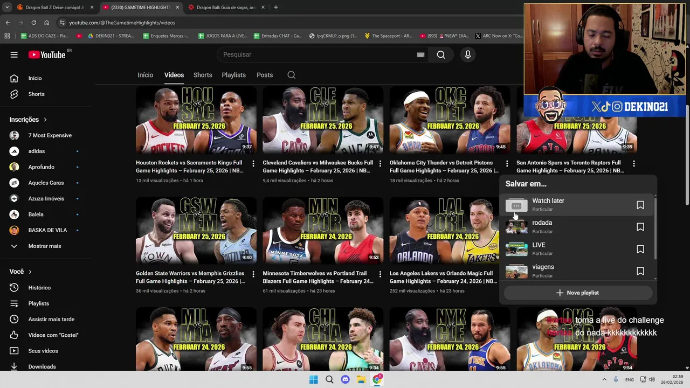
Task: Open Los Angeles Lakers vs Orlando Magic video title
Action: [443, 277]
